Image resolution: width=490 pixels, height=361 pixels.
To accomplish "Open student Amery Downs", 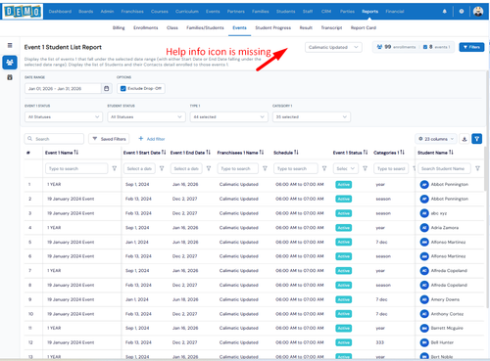I will [x=445, y=299].
